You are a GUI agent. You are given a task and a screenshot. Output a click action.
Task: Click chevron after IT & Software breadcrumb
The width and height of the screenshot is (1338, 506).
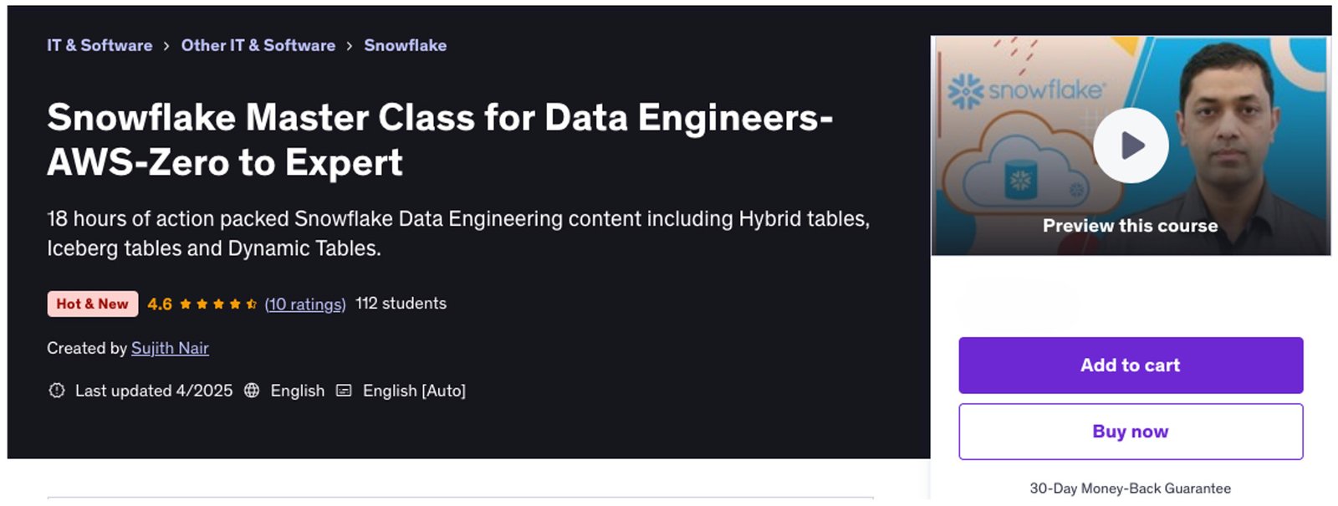point(166,46)
